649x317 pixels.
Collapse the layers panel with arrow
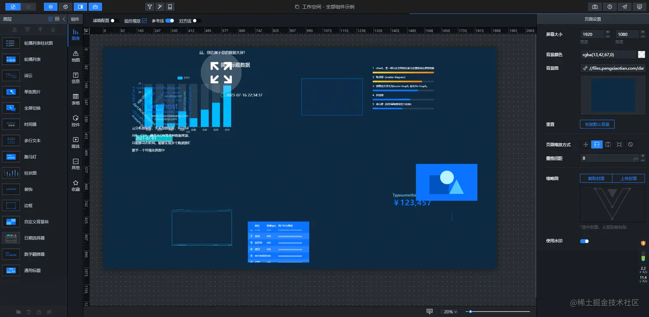64,19
